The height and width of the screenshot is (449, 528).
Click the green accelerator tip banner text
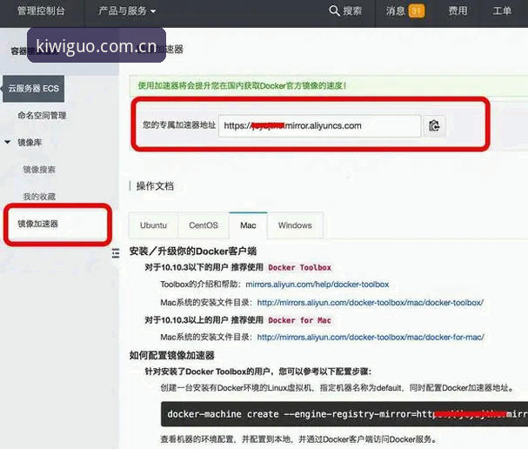(x=243, y=85)
